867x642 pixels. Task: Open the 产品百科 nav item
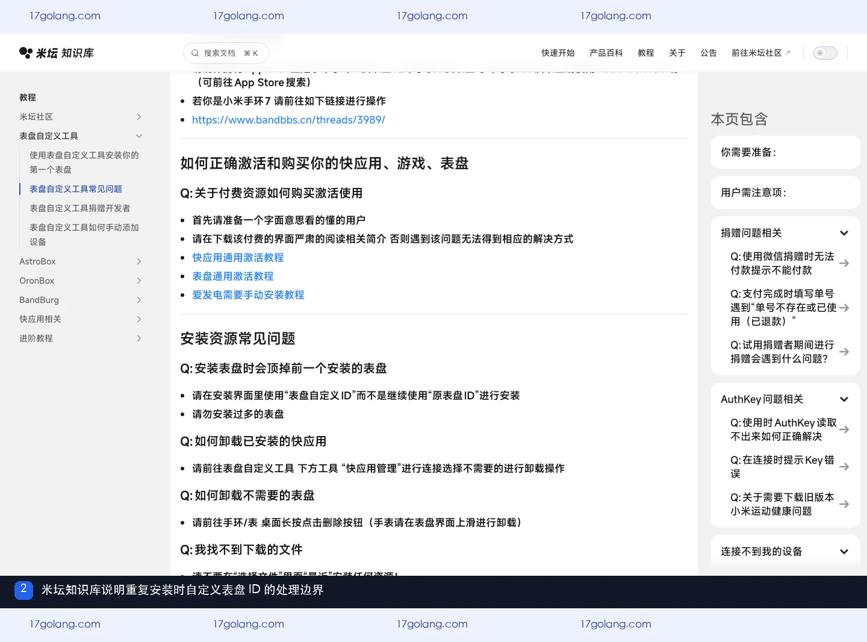pos(606,53)
